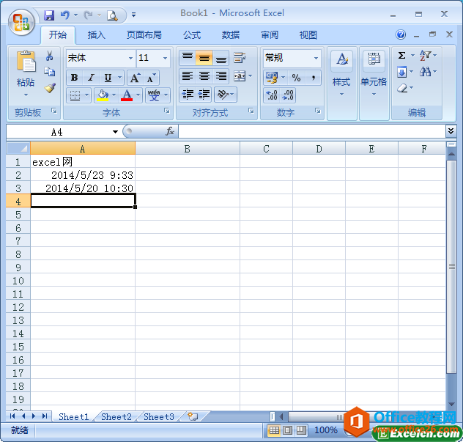Switch to the 视图 ribbon tab
The width and height of the screenshot is (463, 442).
coord(308,35)
